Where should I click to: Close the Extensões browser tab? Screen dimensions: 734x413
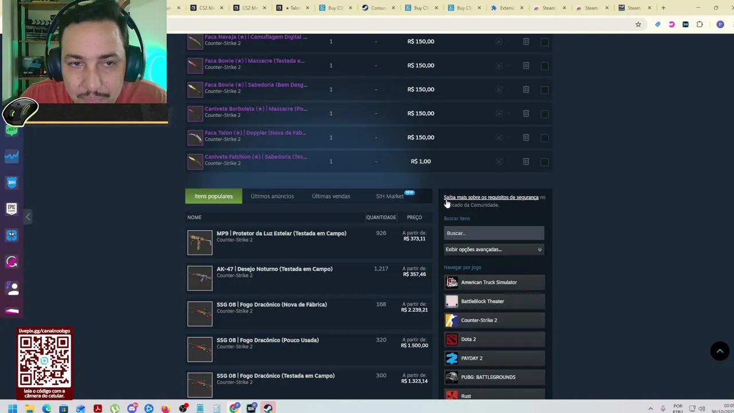point(522,8)
